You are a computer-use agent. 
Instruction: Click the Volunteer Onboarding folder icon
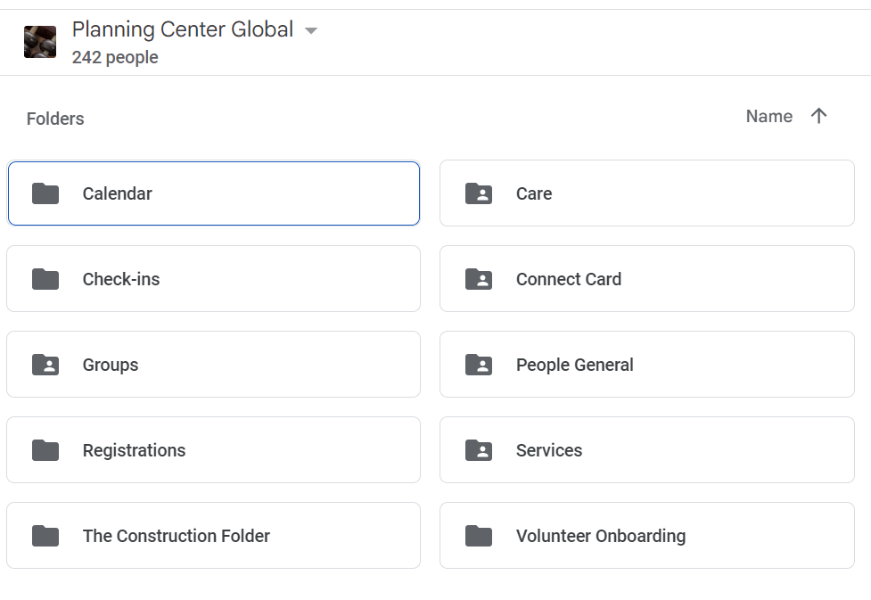479,536
